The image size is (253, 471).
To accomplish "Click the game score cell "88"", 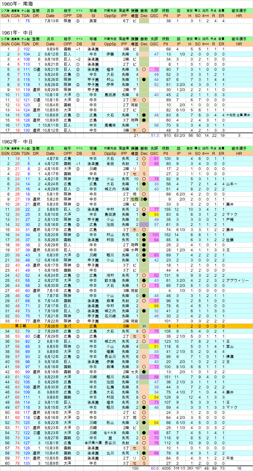I will click(x=156, y=377).
